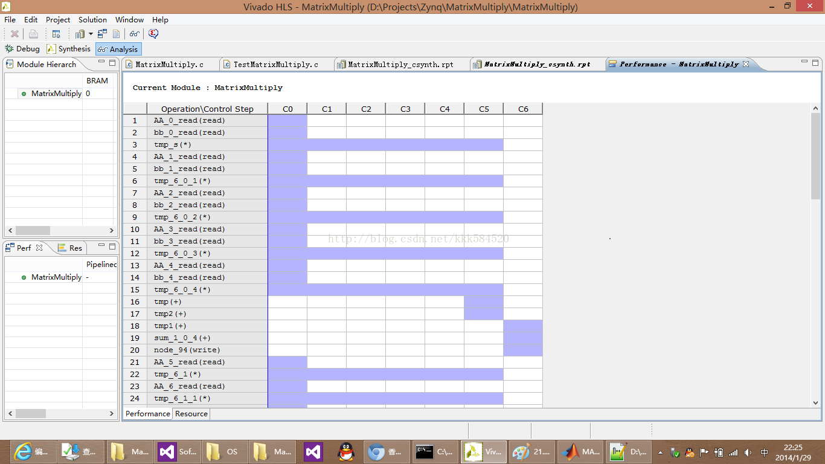Open the Project menu
The width and height of the screenshot is (825, 464).
(x=58, y=20)
